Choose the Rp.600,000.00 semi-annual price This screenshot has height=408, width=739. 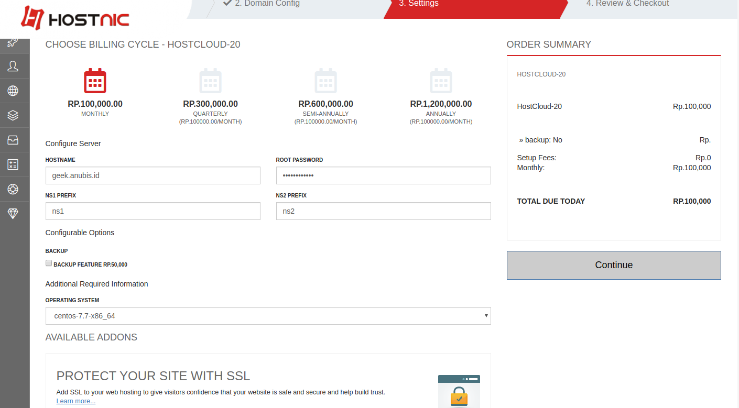click(326, 104)
